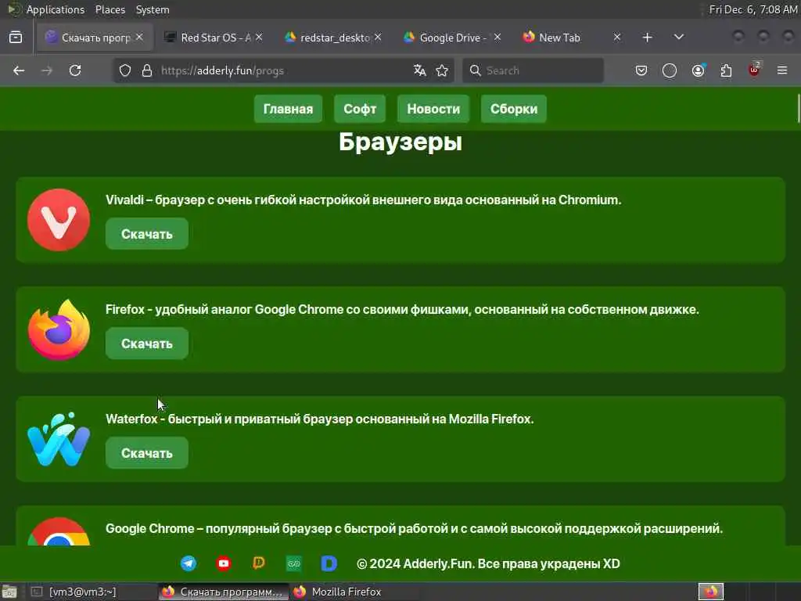801x601 pixels.
Task: Click the orange P footer icon
Action: [x=259, y=563]
